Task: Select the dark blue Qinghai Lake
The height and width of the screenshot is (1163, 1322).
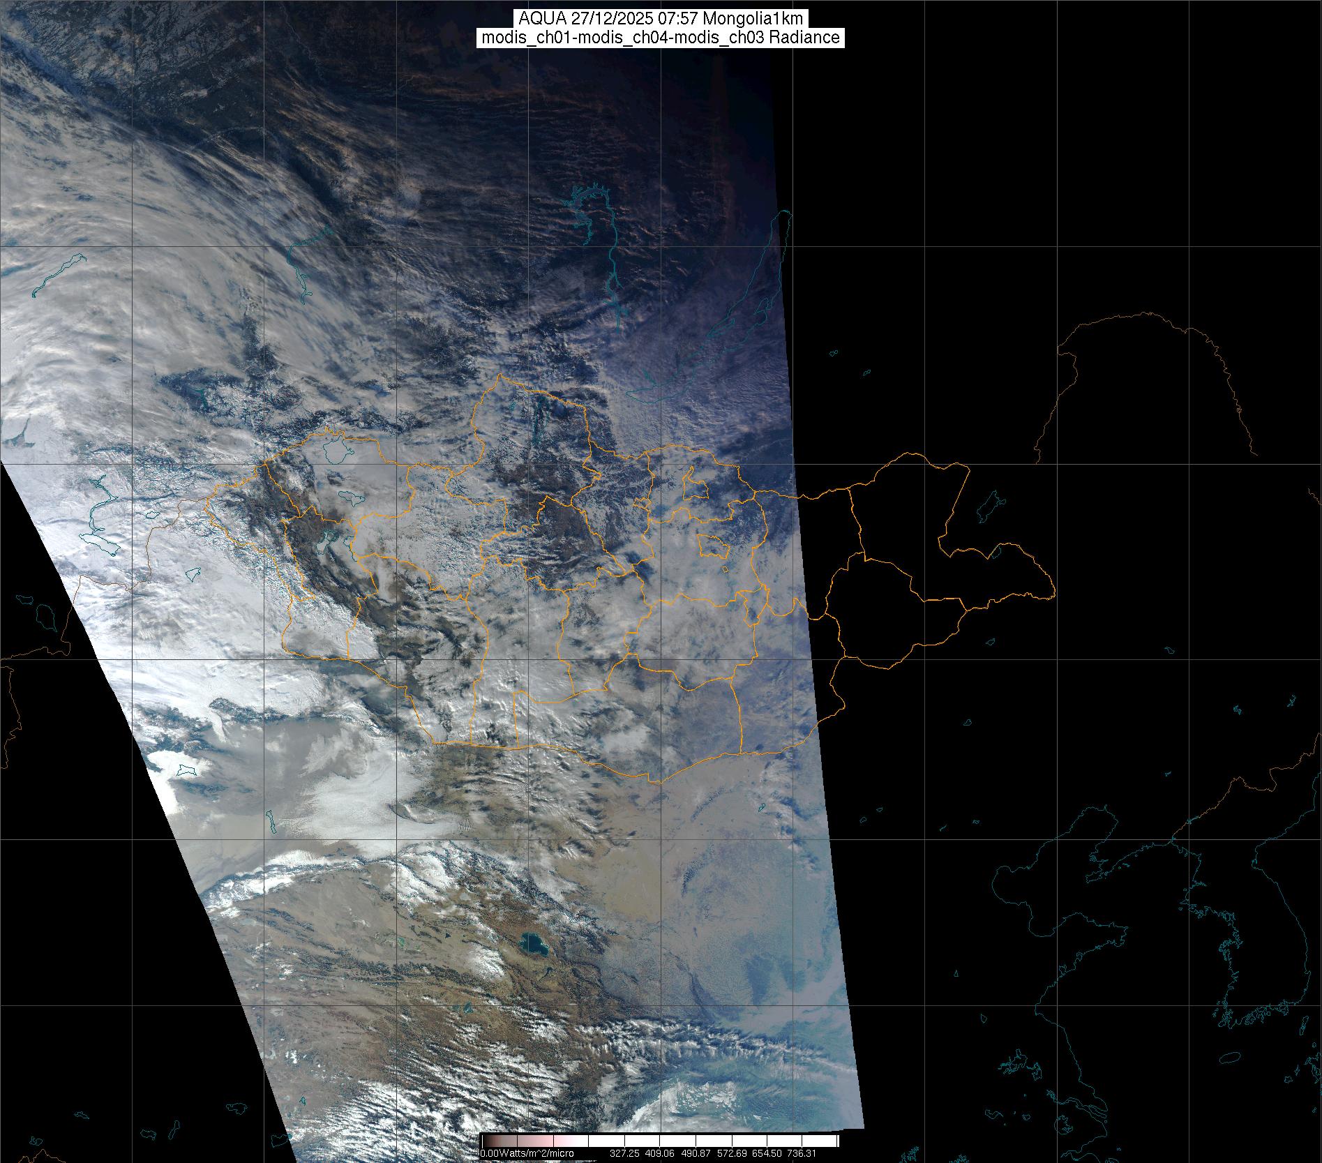Action: click(532, 945)
